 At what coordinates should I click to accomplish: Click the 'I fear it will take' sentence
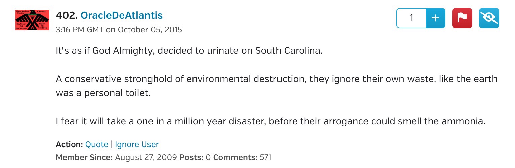(271, 121)
